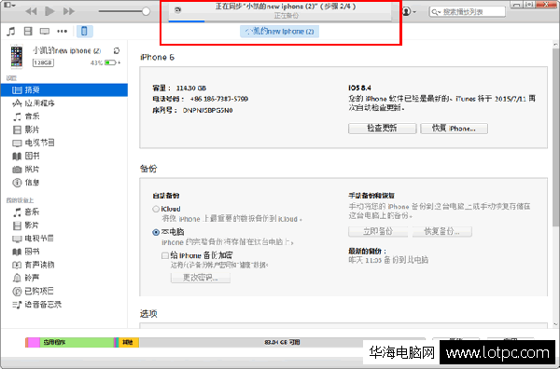The height and width of the screenshot is (369, 560).
Task: Open the account user icon dropdown
Action: [409, 11]
